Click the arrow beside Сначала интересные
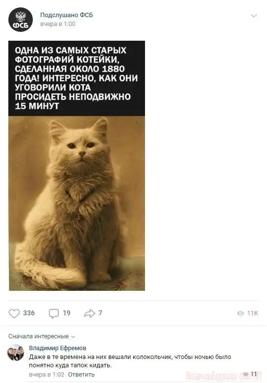 (73, 336)
